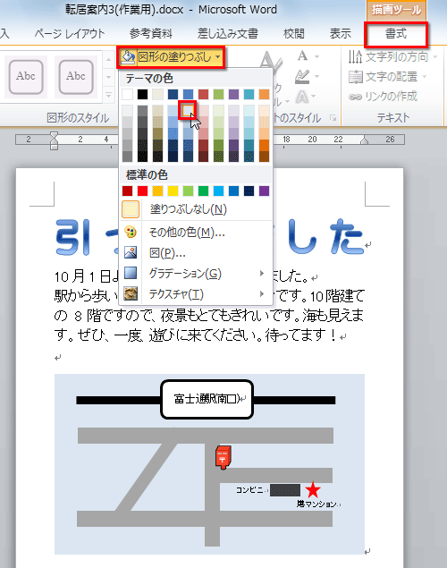Choose bright red in 標準の色
The image size is (447, 568).
(143, 191)
